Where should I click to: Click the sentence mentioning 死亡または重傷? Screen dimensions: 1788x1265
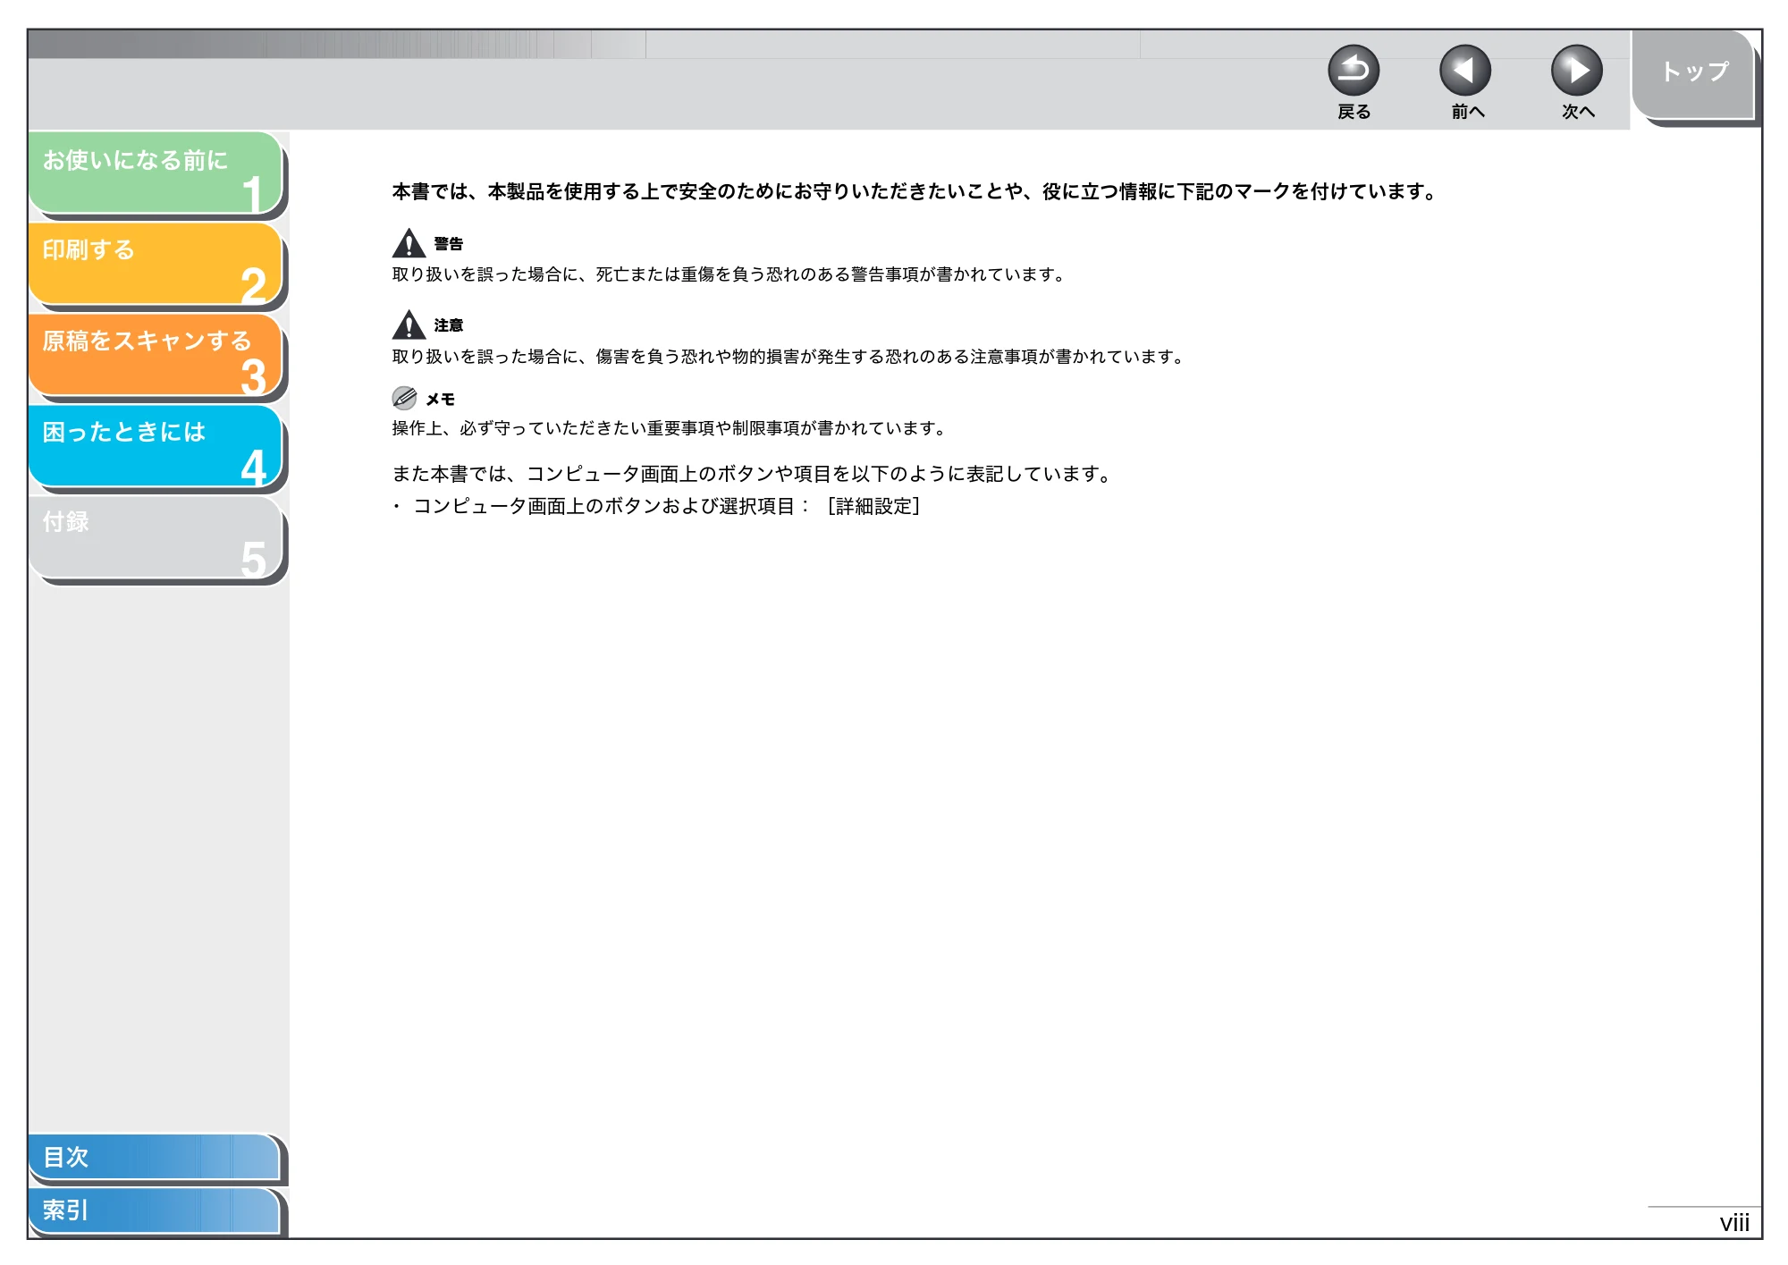[x=729, y=274]
